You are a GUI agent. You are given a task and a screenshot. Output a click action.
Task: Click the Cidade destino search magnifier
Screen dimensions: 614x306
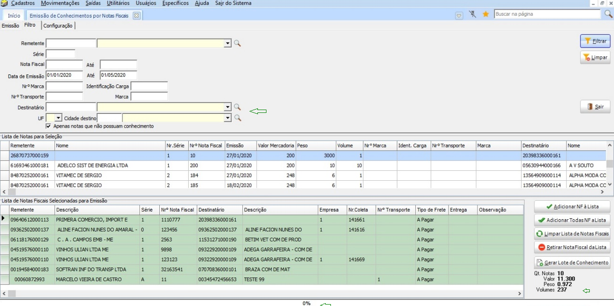(x=238, y=118)
